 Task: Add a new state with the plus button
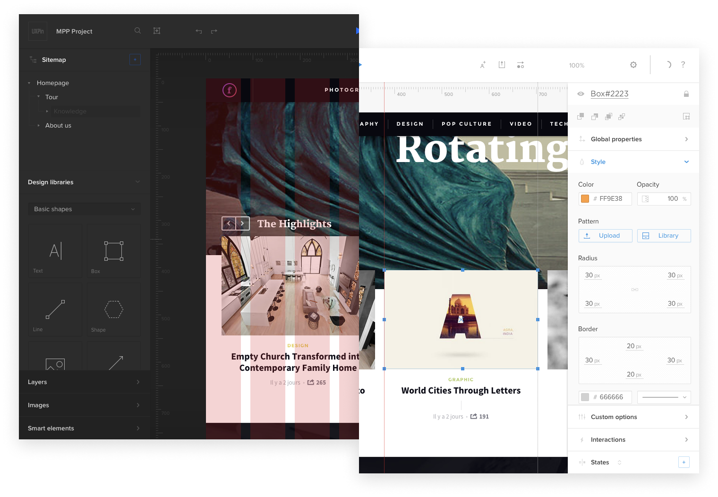pos(684,462)
